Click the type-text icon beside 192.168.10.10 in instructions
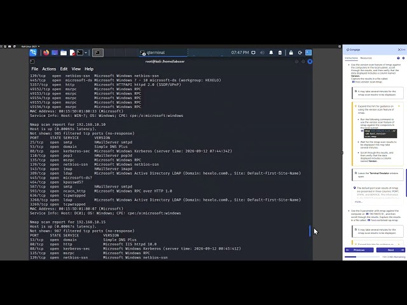 (x=368, y=214)
